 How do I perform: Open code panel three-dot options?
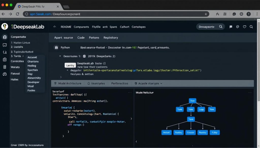pyautogui.click(x=130, y=93)
